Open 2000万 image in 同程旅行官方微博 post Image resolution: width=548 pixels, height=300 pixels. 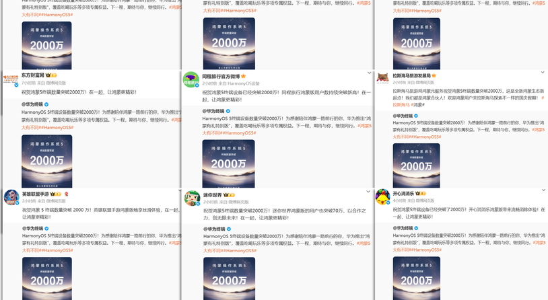click(x=229, y=164)
